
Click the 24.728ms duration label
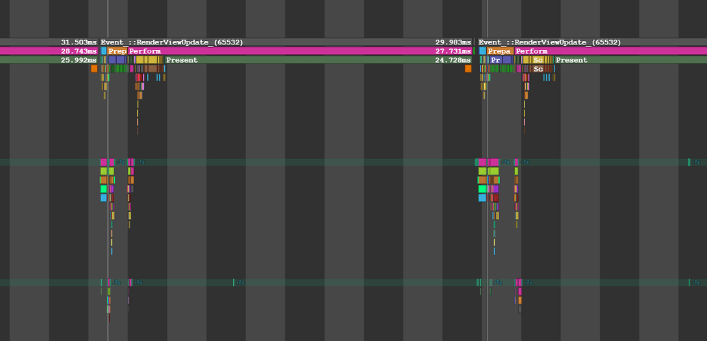tap(453, 60)
